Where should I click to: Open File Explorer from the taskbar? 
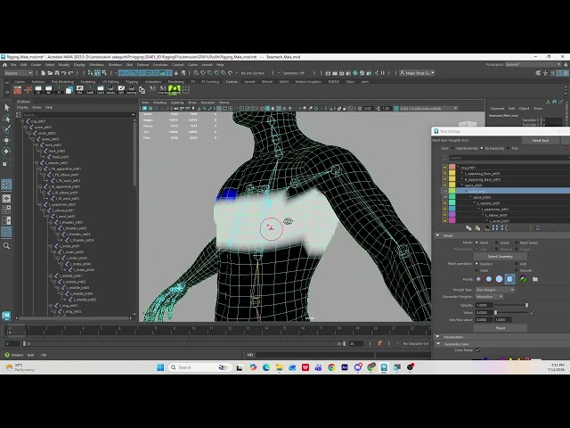[279, 367]
